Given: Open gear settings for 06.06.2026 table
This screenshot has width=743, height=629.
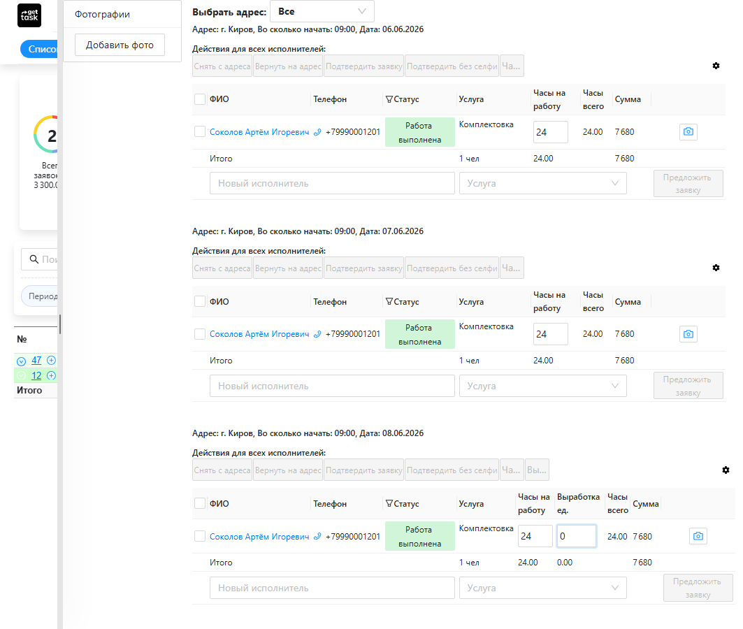Looking at the screenshot, I should (x=716, y=66).
